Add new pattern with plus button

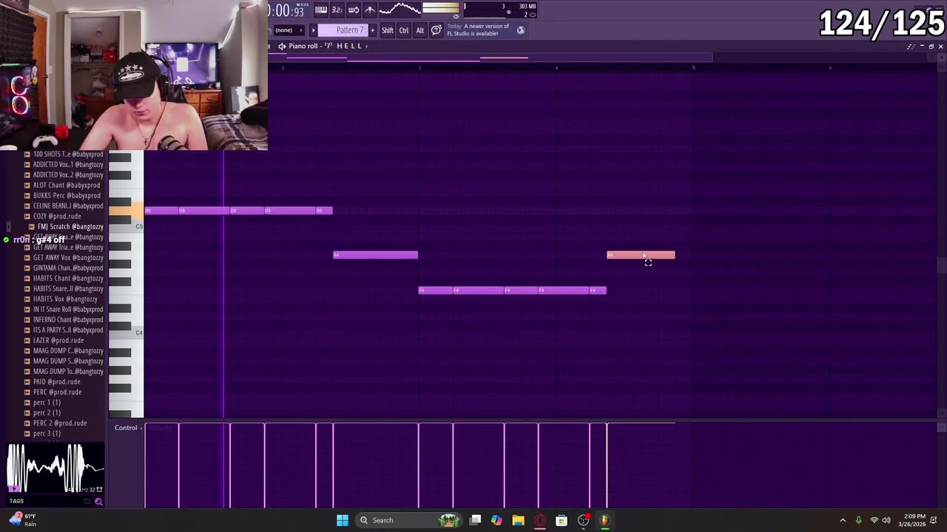372,30
